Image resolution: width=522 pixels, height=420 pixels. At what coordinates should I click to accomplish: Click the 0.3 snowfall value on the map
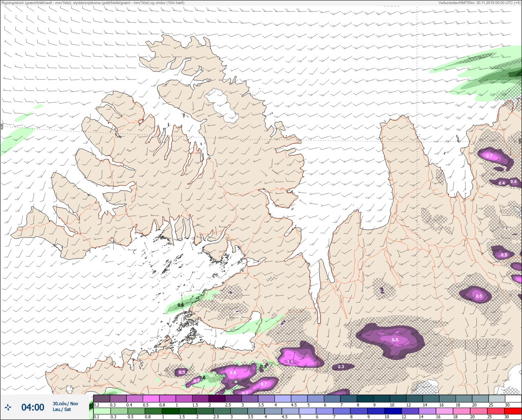tap(341, 367)
